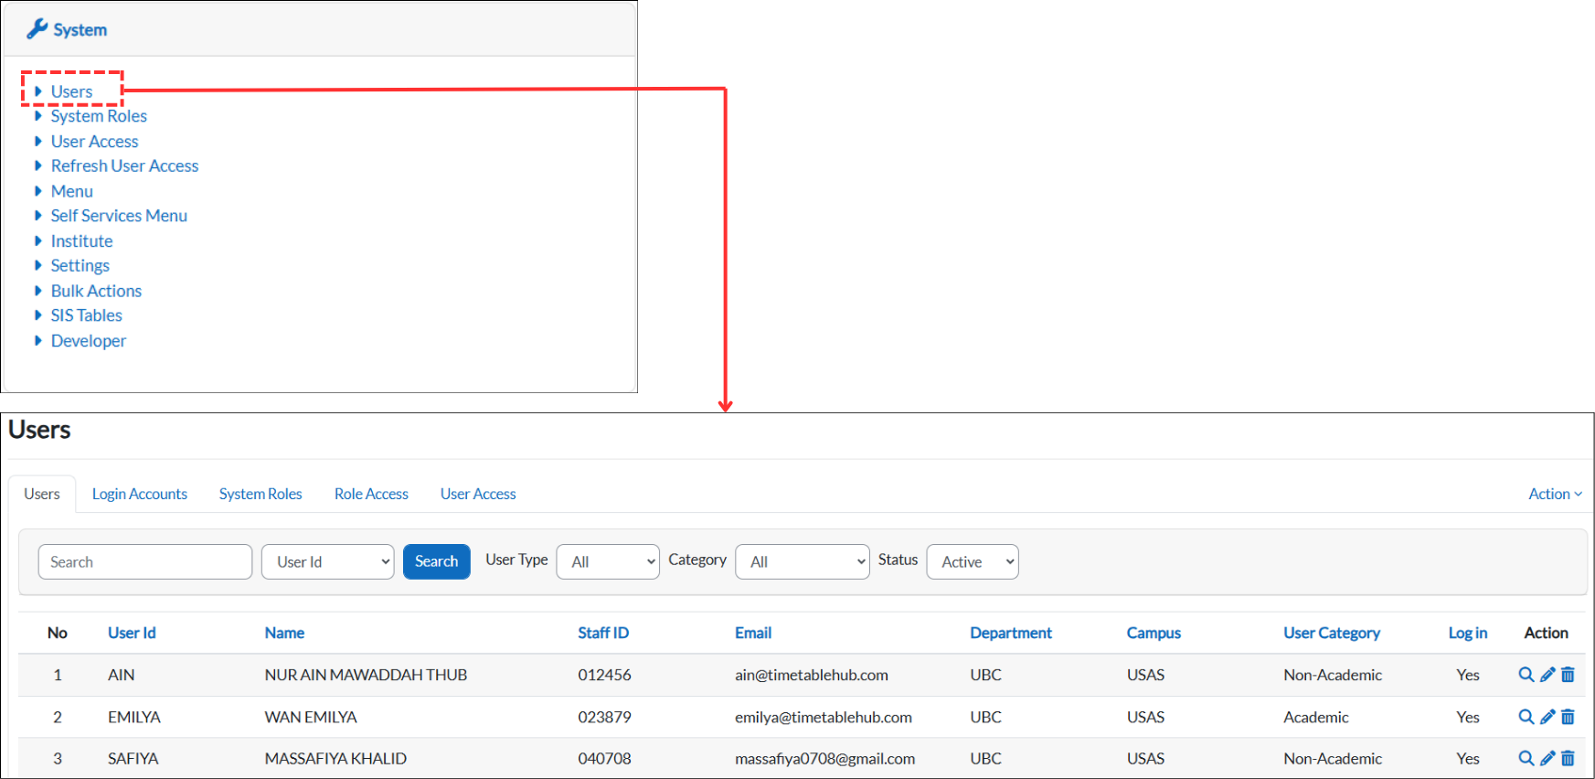
Task: Click staff ID 040708
Action: [x=604, y=758]
